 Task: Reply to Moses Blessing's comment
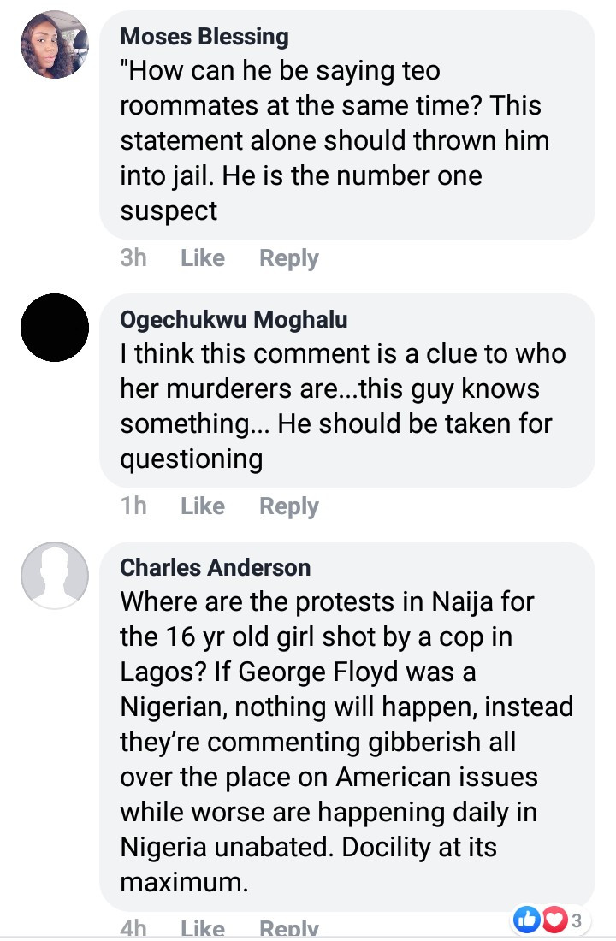pos(289,258)
